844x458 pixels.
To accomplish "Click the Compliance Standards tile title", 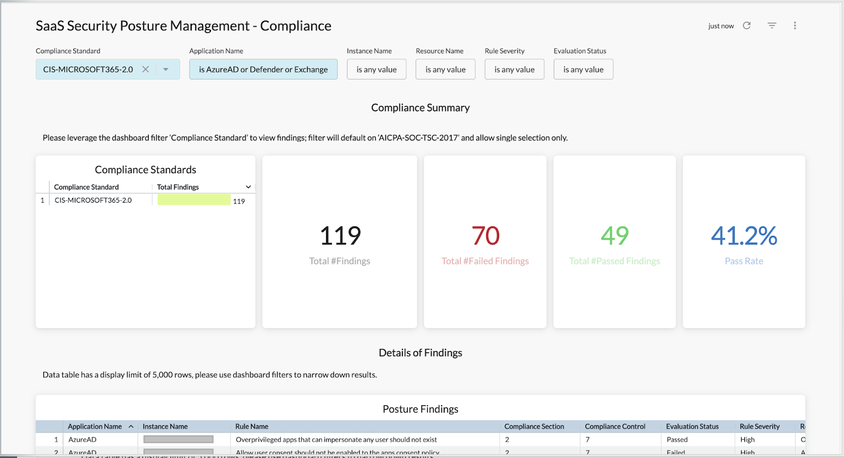I will [146, 169].
